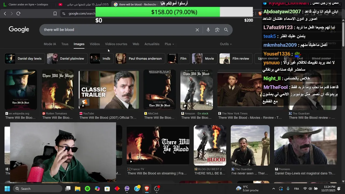Open the weather widget showing 11°C

247,189
